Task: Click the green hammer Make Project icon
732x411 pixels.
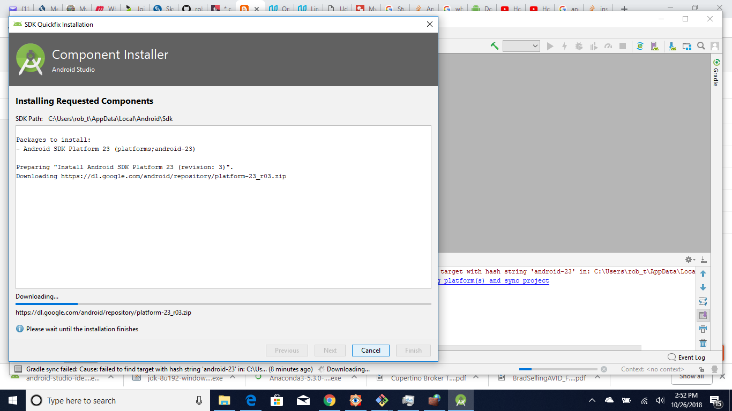Action: coord(495,47)
